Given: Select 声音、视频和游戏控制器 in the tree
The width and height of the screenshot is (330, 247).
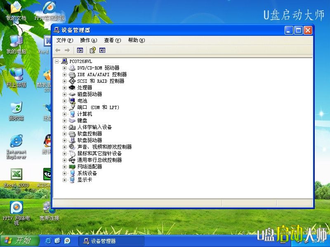Looking at the screenshot, I should coord(104,147).
